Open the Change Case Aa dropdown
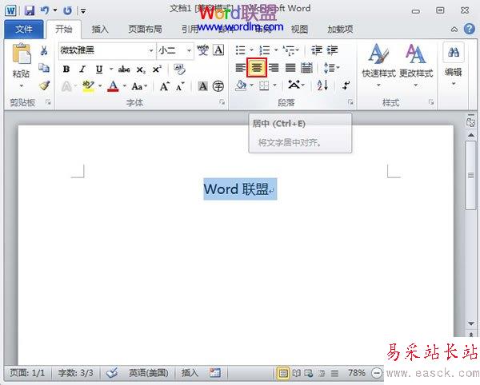This screenshot has height=385, width=480. [x=139, y=86]
